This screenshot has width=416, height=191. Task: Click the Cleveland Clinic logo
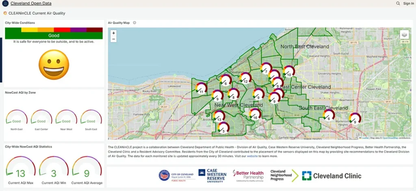(x=331, y=176)
